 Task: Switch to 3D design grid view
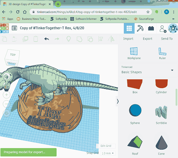click(x=129, y=28)
